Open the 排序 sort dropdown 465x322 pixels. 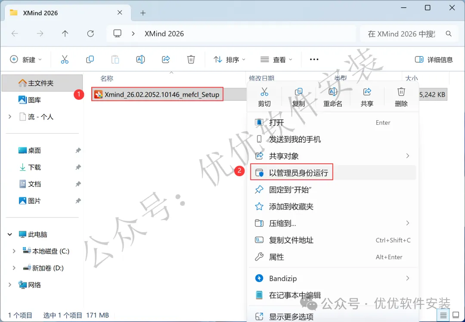click(229, 59)
